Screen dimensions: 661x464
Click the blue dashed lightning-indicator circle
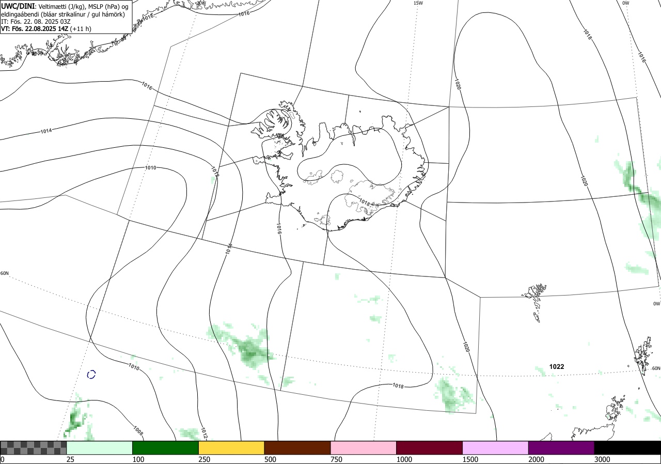click(x=91, y=374)
